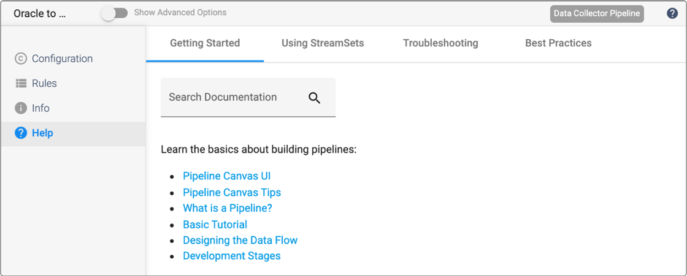Open the Troubleshooting tab

pyautogui.click(x=440, y=43)
